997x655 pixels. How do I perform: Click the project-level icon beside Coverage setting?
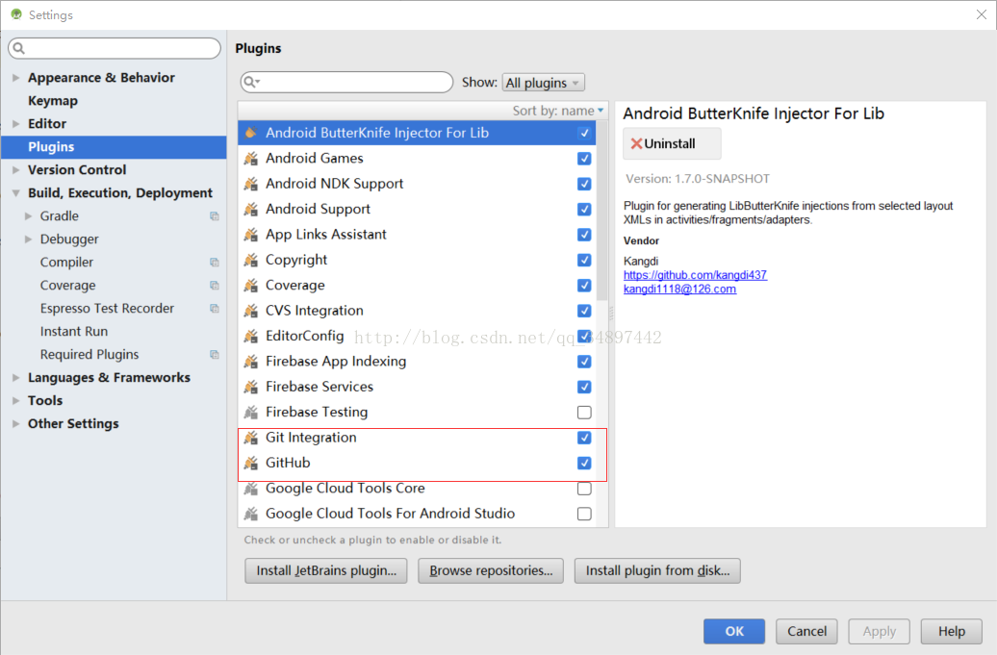(215, 286)
